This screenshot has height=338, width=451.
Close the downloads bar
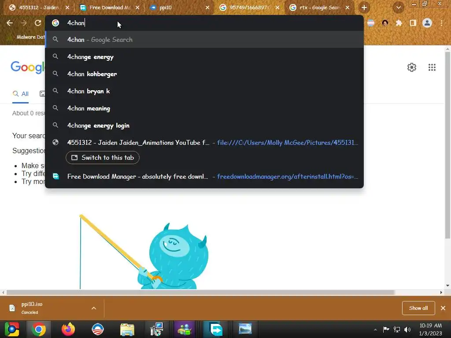point(443,308)
